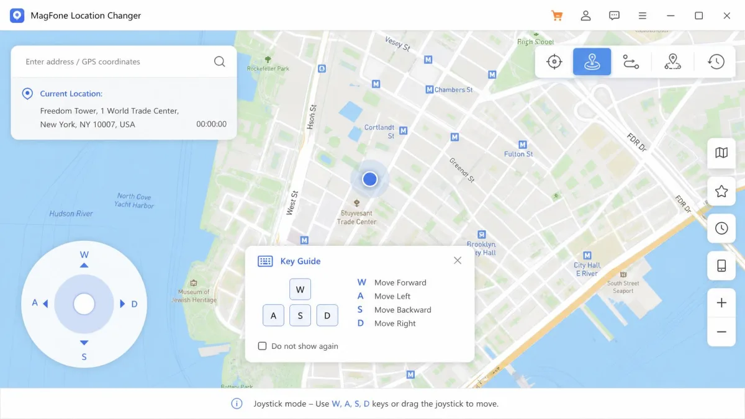745x419 pixels.
Task: Click the Current Location pin icon
Action: click(27, 94)
